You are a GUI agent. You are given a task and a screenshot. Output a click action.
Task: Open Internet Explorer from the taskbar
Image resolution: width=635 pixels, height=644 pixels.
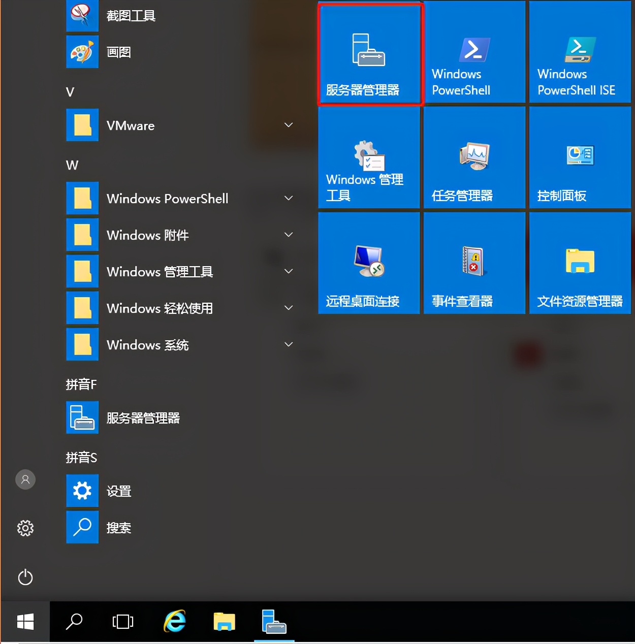click(x=174, y=621)
